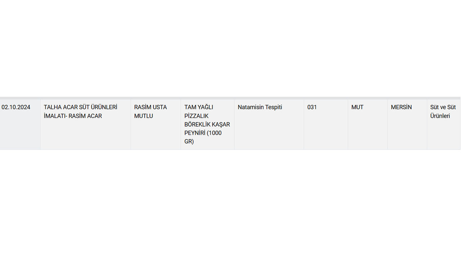This screenshot has height=259, width=461.
Task: Click the TAM YAĞLI product text
Action: pyautogui.click(x=199, y=107)
